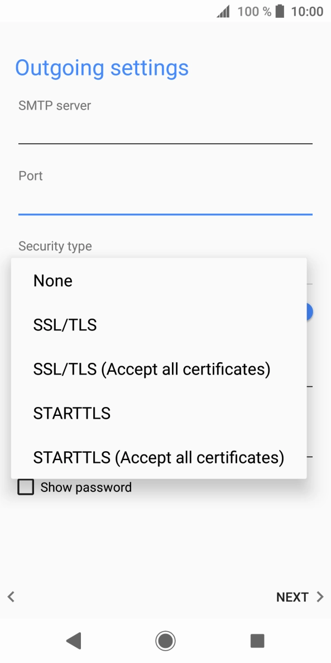Image resolution: width=331 pixels, height=663 pixels.
Task: Select SSL/TLS (Accept all certificates)
Action: [152, 369]
